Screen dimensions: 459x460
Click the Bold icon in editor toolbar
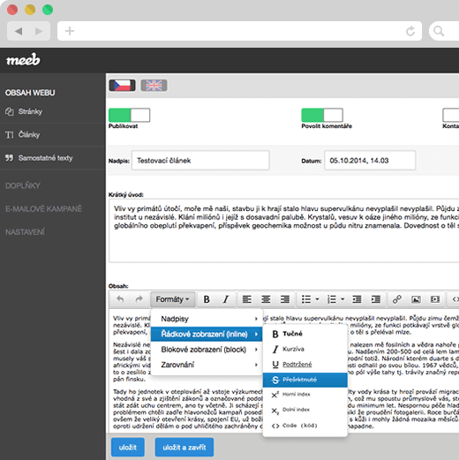[207, 299]
